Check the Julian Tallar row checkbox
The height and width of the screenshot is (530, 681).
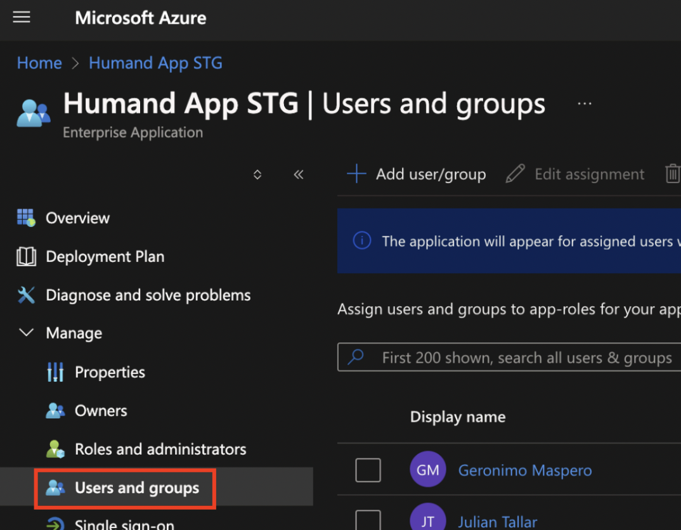click(368, 521)
